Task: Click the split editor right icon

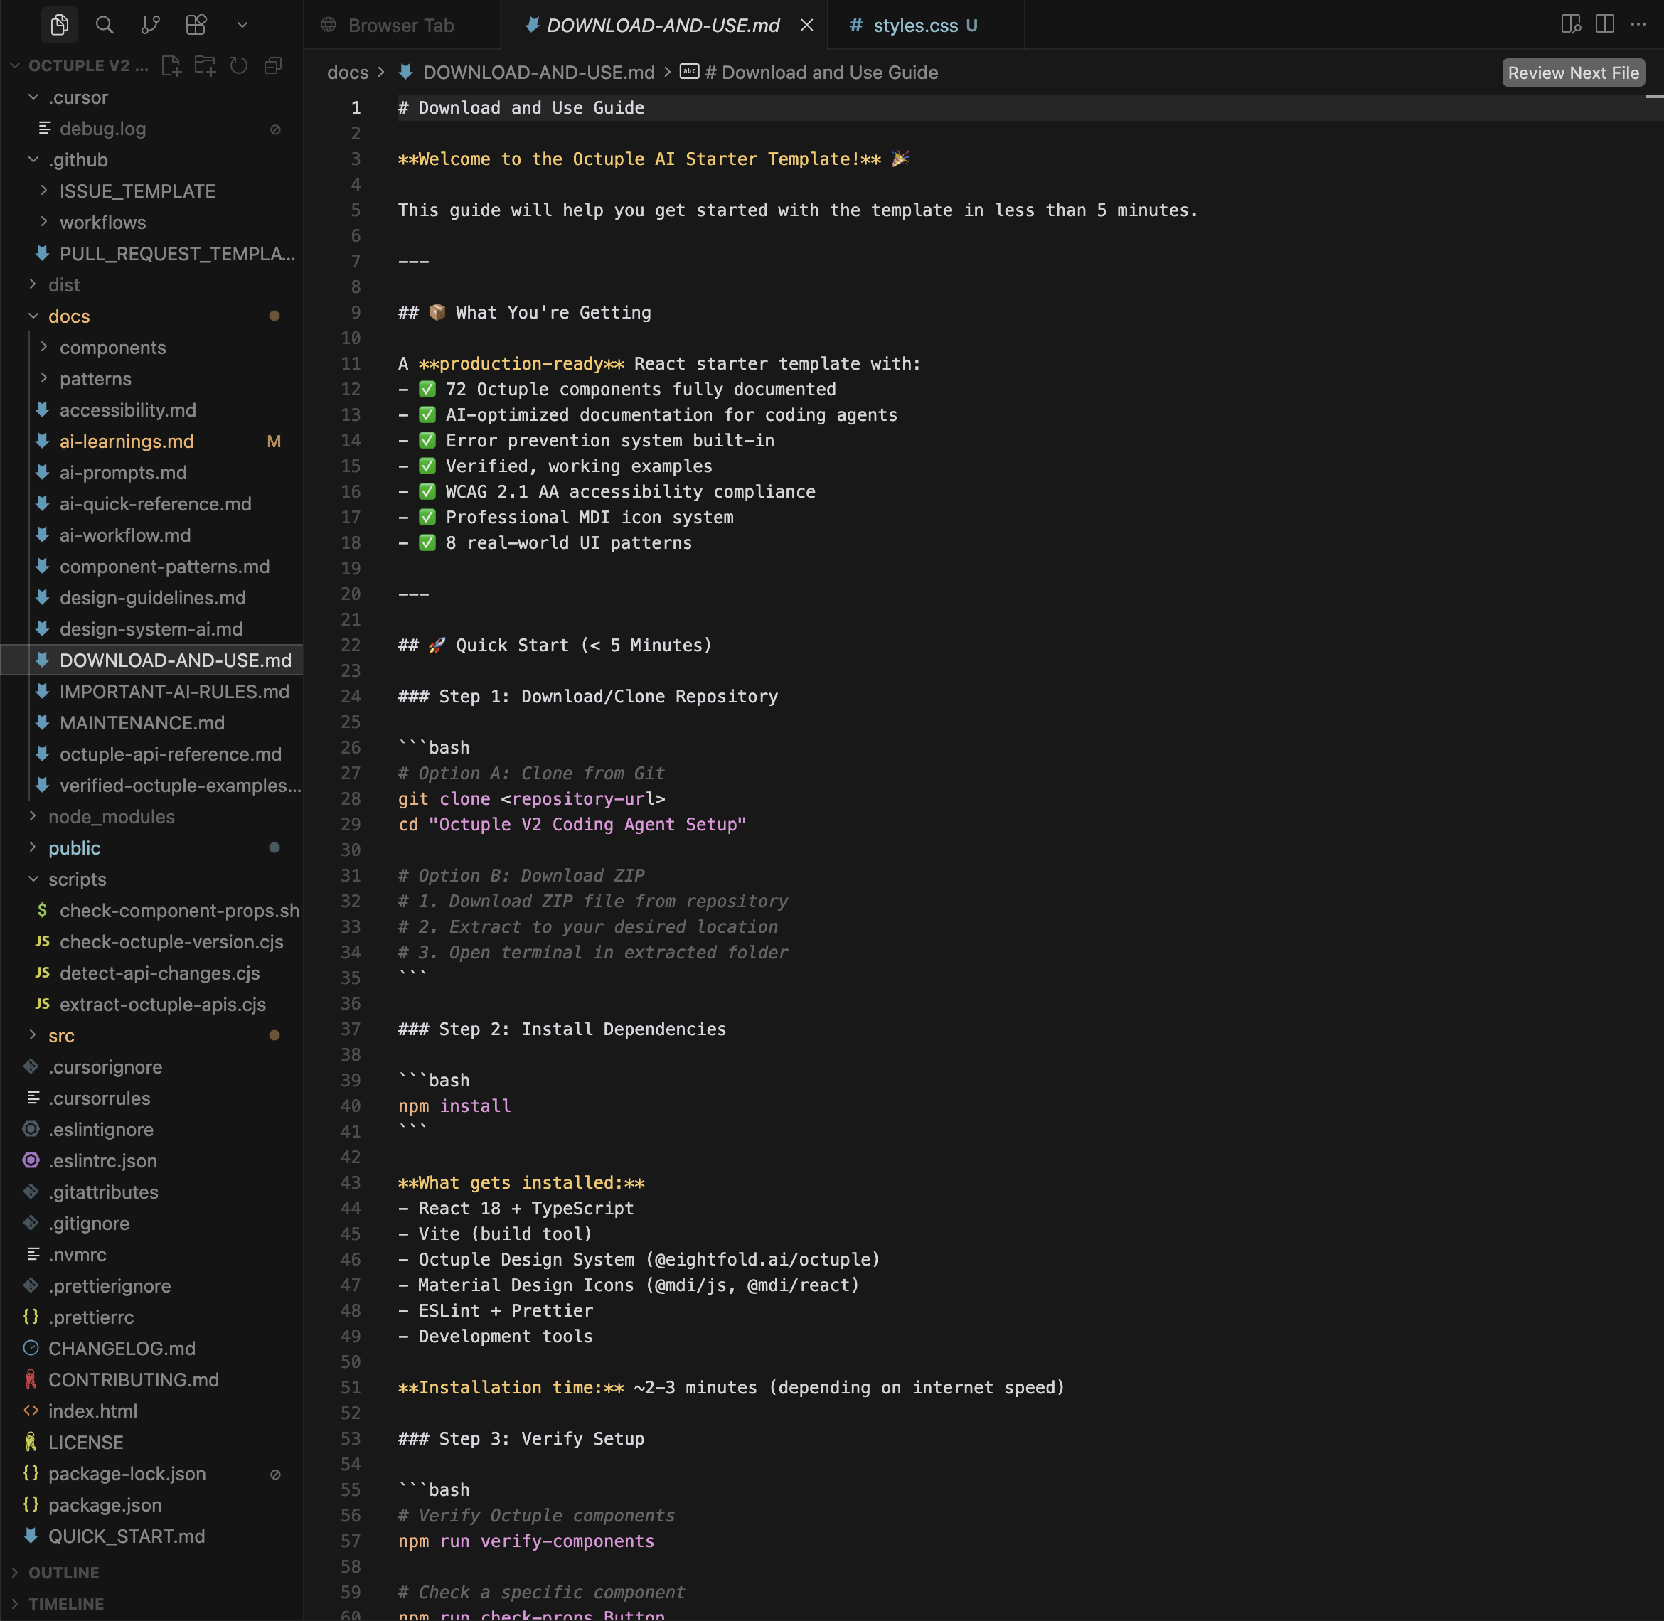Action: point(1604,25)
